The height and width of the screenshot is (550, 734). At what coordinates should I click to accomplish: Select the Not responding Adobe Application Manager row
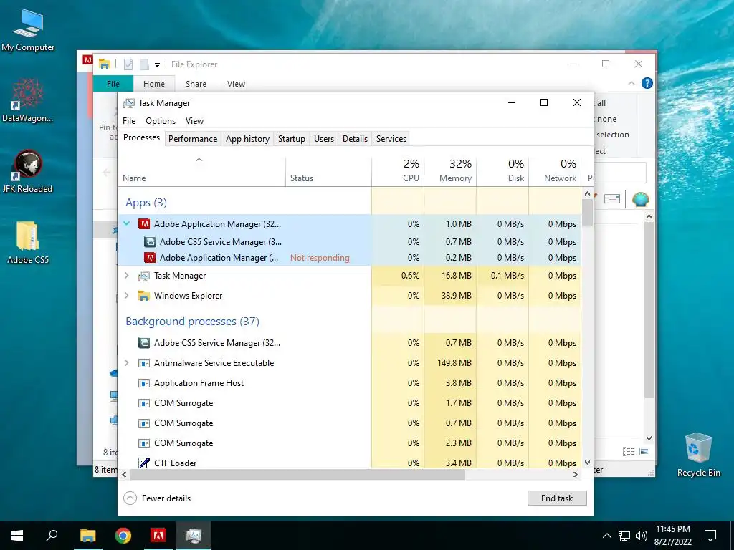350,258
